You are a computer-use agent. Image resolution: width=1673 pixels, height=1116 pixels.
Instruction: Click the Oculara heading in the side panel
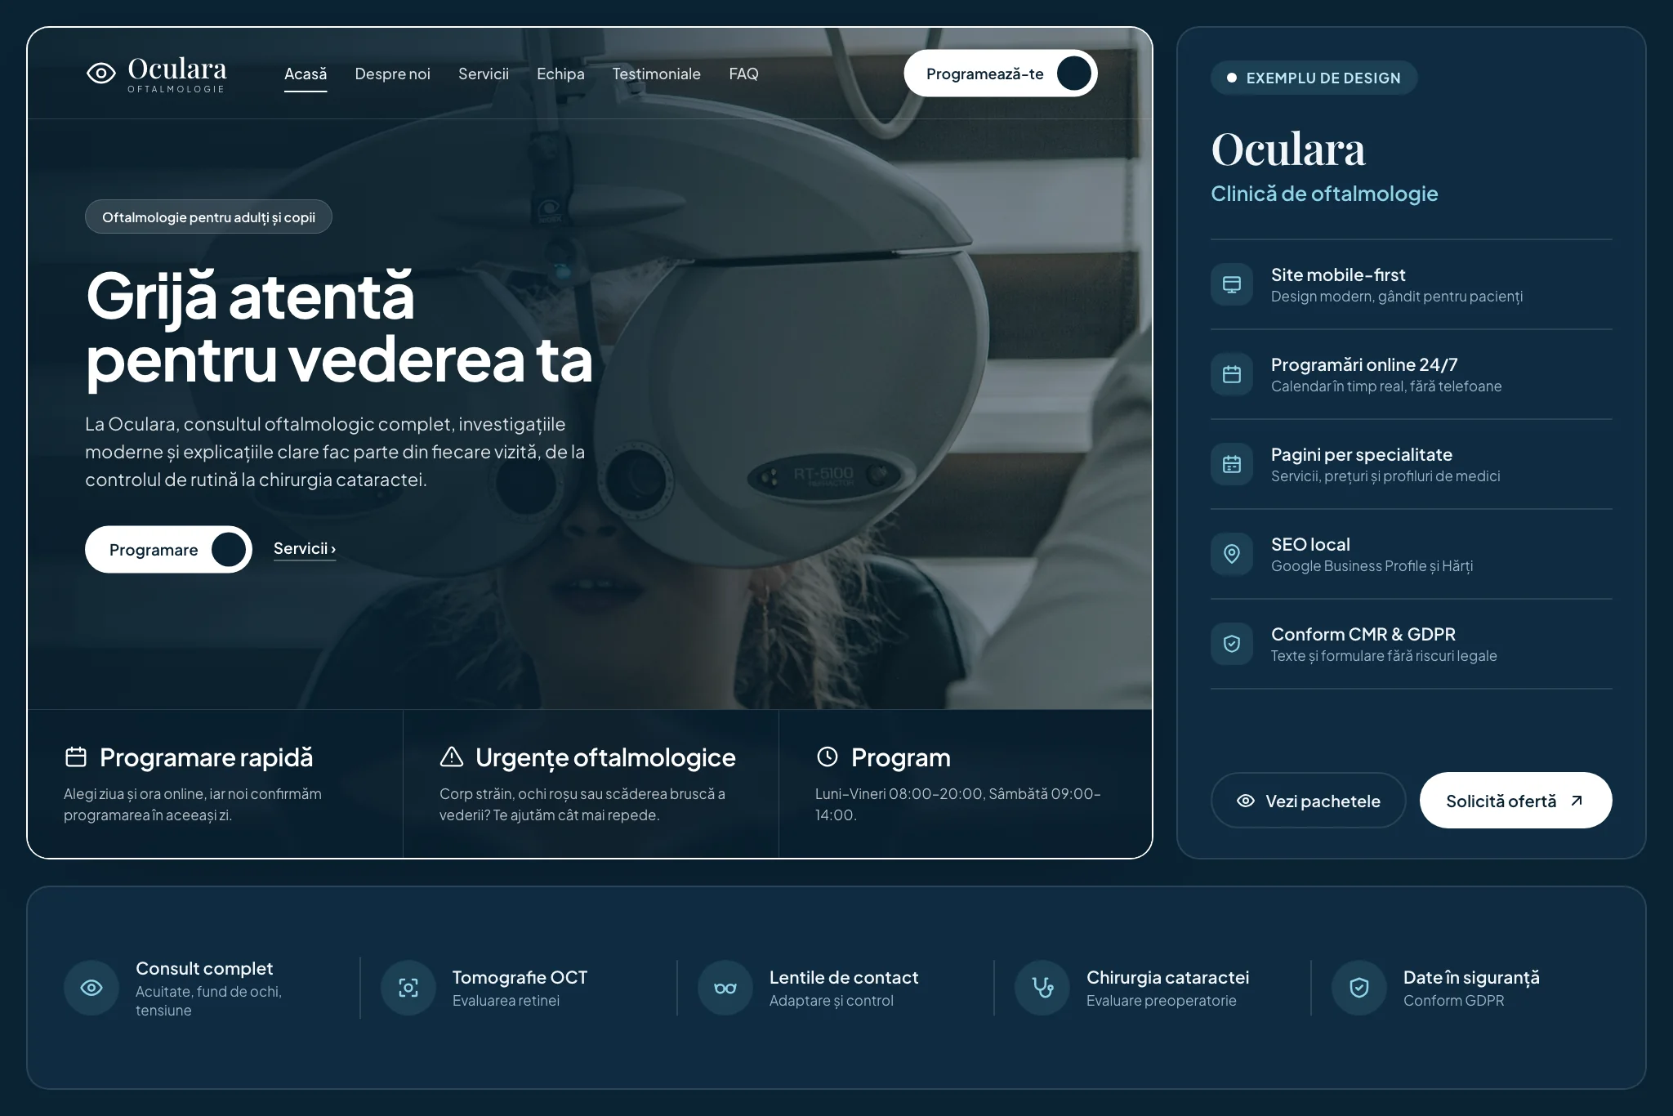point(1288,150)
